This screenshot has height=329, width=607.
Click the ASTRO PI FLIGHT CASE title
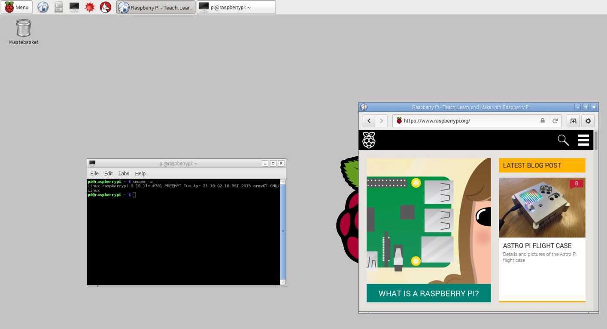[537, 245]
